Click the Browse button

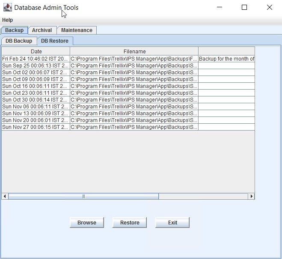click(87, 223)
